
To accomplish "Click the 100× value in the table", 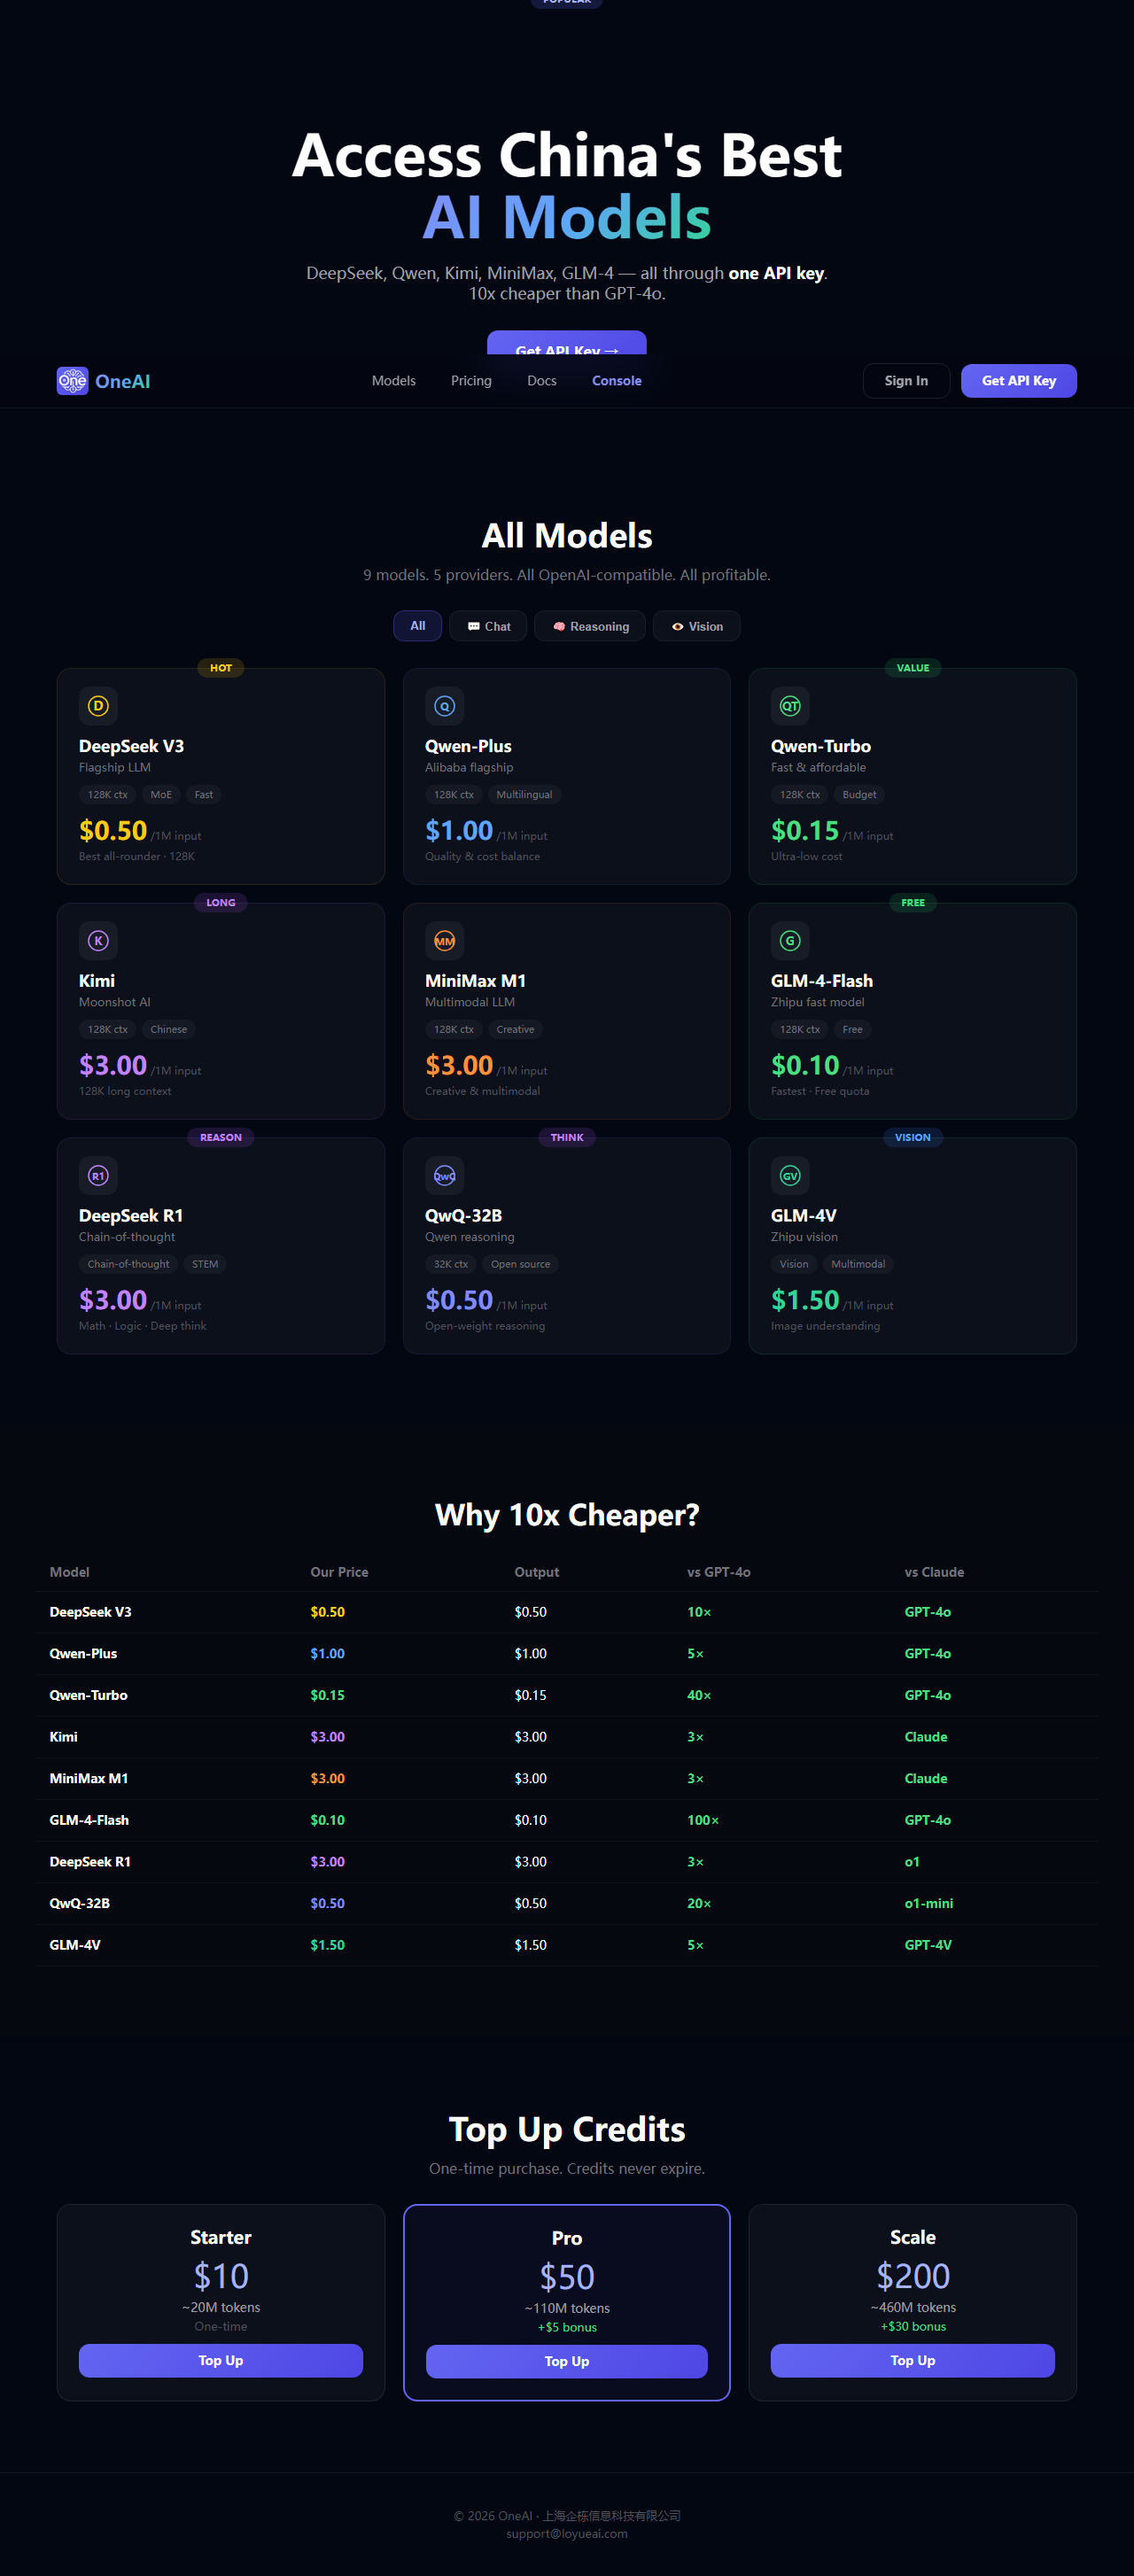I will pos(703,1820).
